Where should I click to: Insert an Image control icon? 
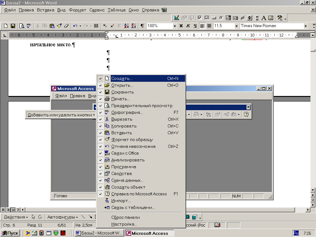click(271, 18)
